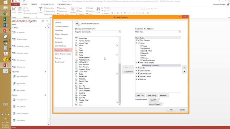Viewport: 230px width, 129px height.
Task: Expand the Text Formatting group
Action: point(141,60)
